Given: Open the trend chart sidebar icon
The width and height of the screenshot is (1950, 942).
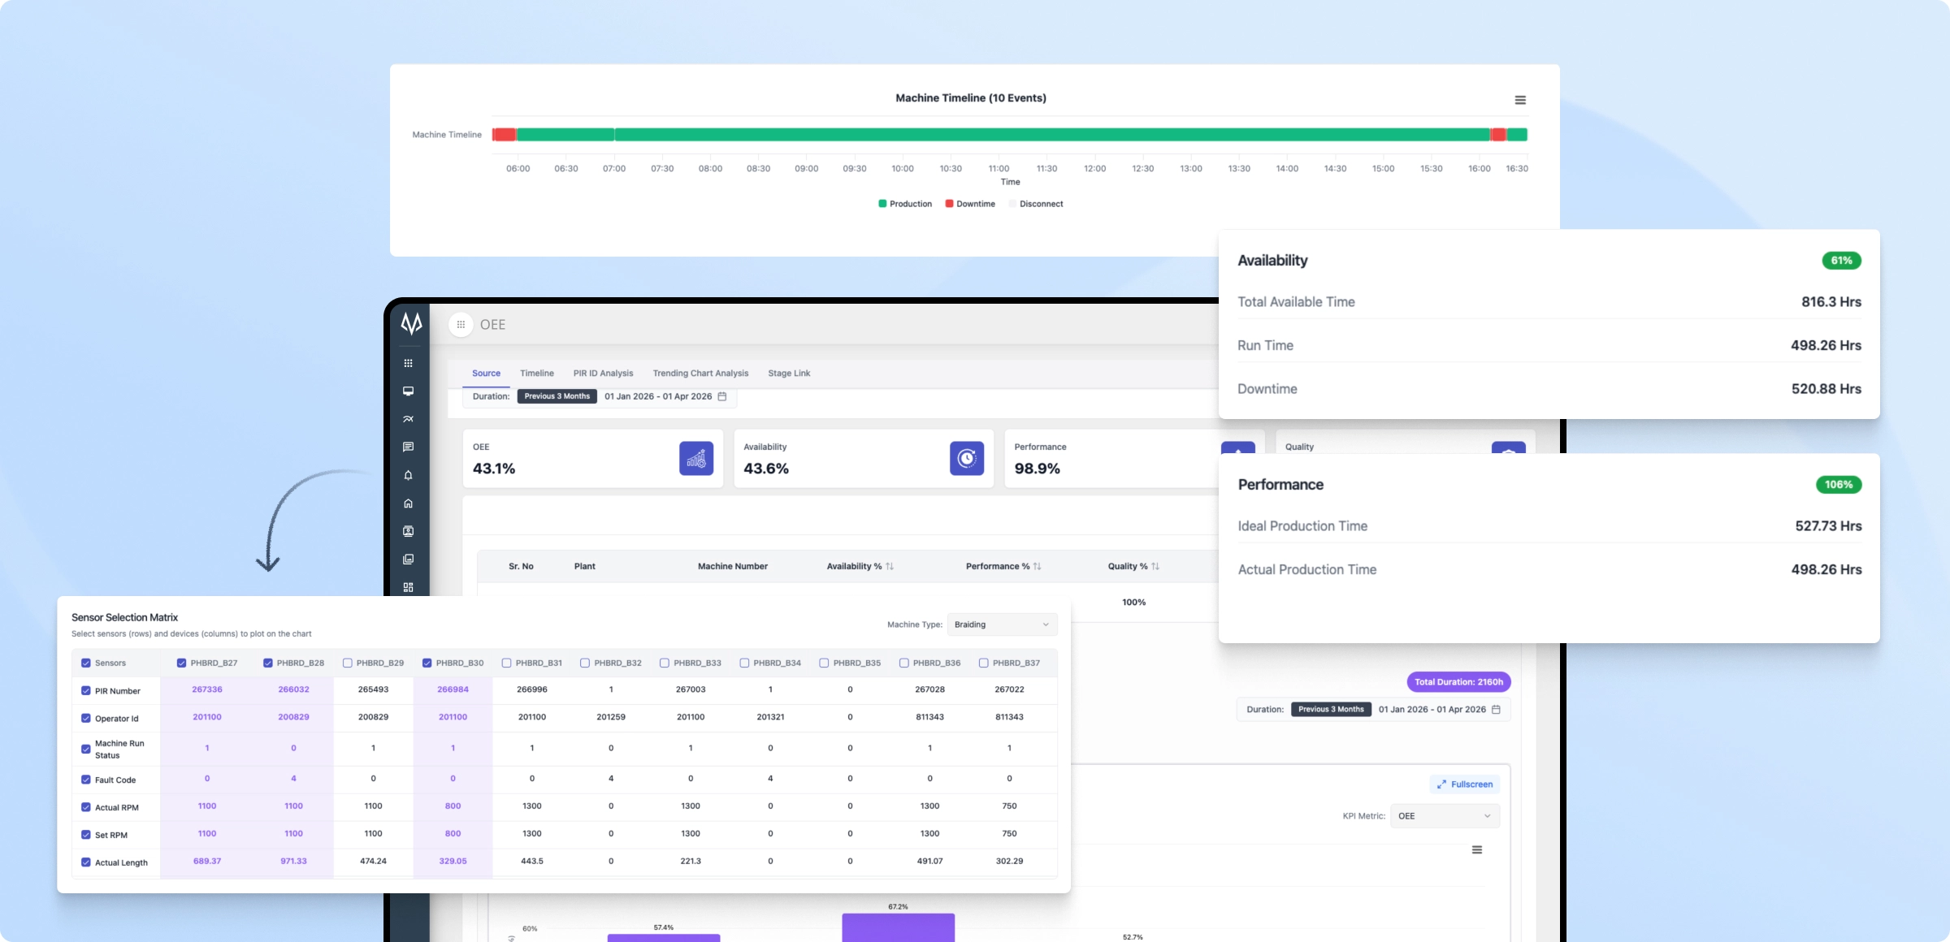Looking at the screenshot, I should [x=408, y=419].
